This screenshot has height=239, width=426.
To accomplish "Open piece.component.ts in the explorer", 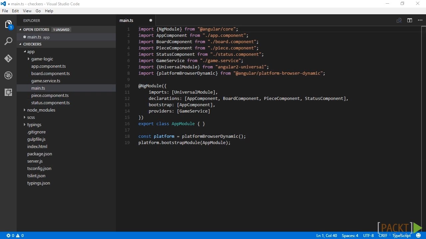I will pyautogui.click(x=50, y=95).
